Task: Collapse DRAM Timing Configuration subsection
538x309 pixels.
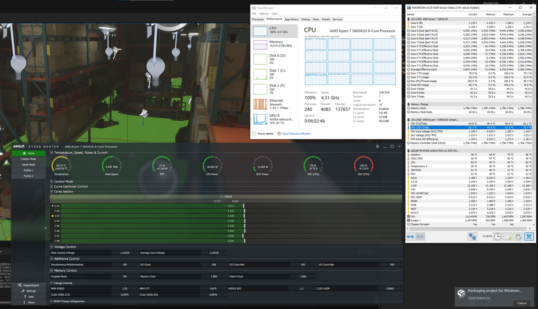Action: pos(52,301)
